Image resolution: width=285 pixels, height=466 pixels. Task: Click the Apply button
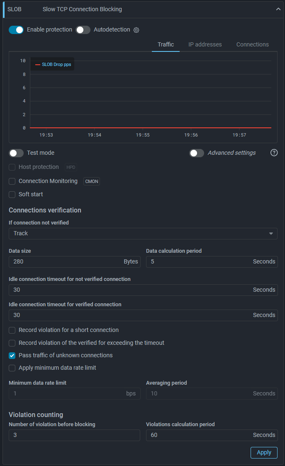click(264, 453)
